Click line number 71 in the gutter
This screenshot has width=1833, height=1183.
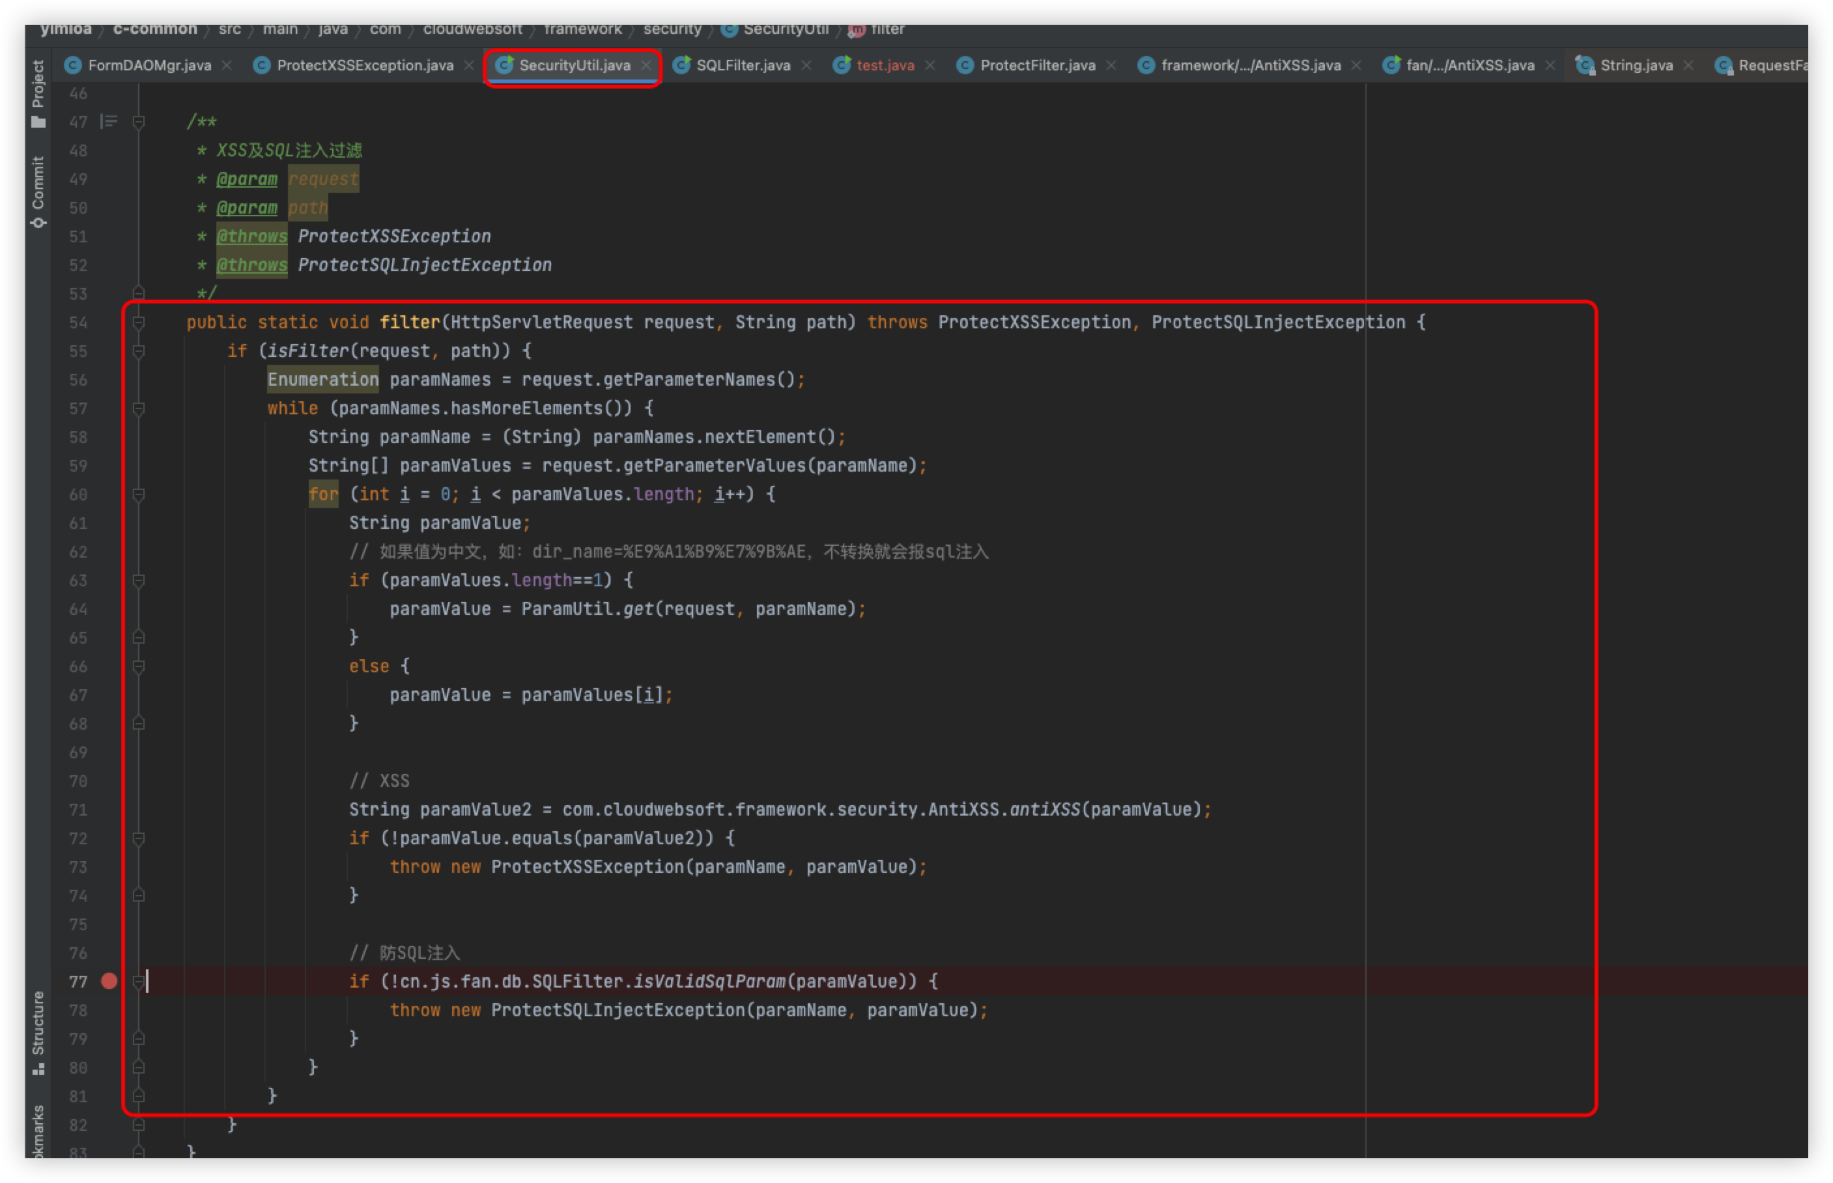78,810
